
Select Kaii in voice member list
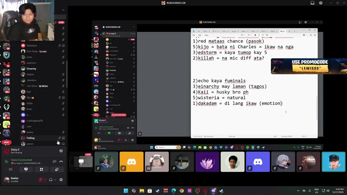(43, 92)
